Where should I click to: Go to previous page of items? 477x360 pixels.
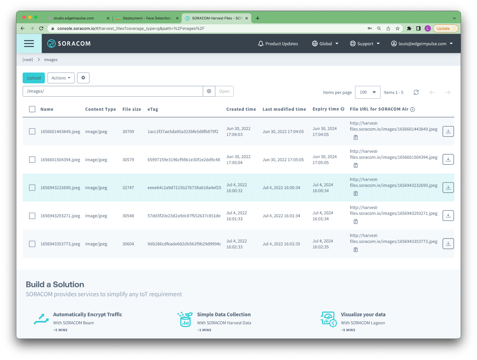432,92
